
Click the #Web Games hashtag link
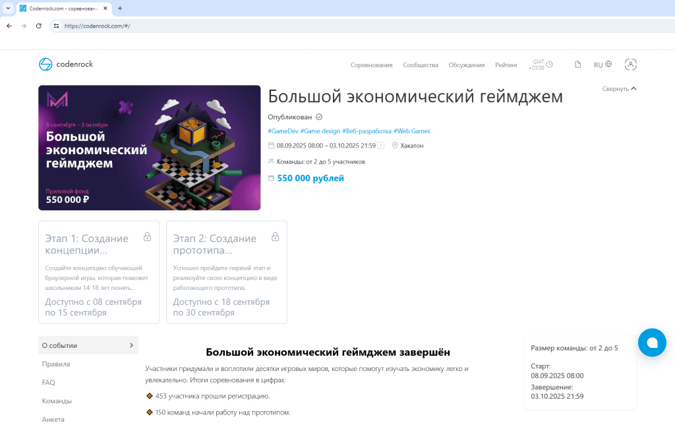tap(412, 131)
